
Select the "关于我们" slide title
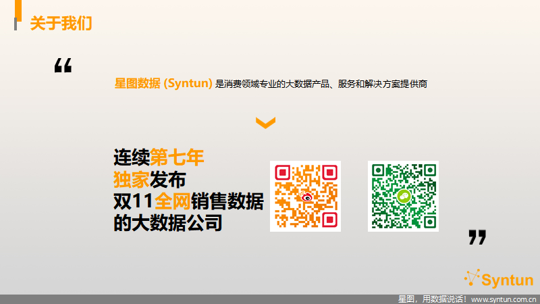61,24
